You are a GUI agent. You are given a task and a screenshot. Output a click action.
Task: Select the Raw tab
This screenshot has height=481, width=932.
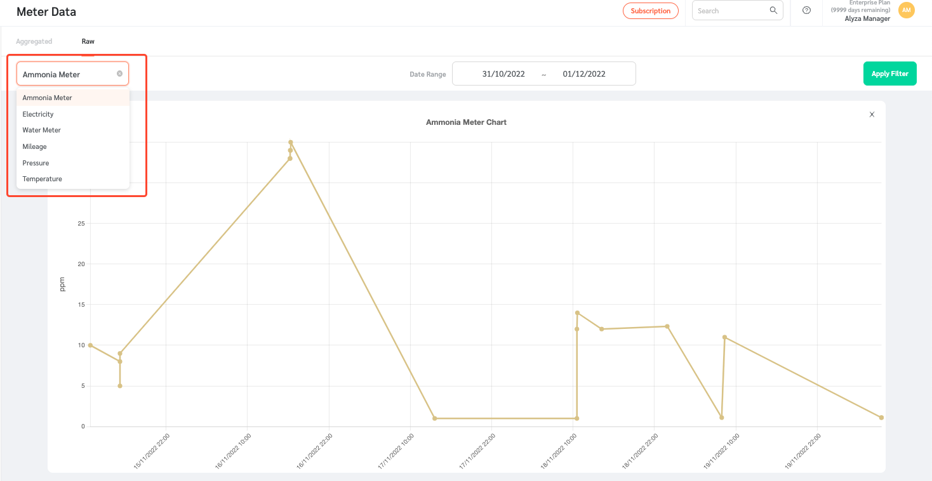pos(88,41)
